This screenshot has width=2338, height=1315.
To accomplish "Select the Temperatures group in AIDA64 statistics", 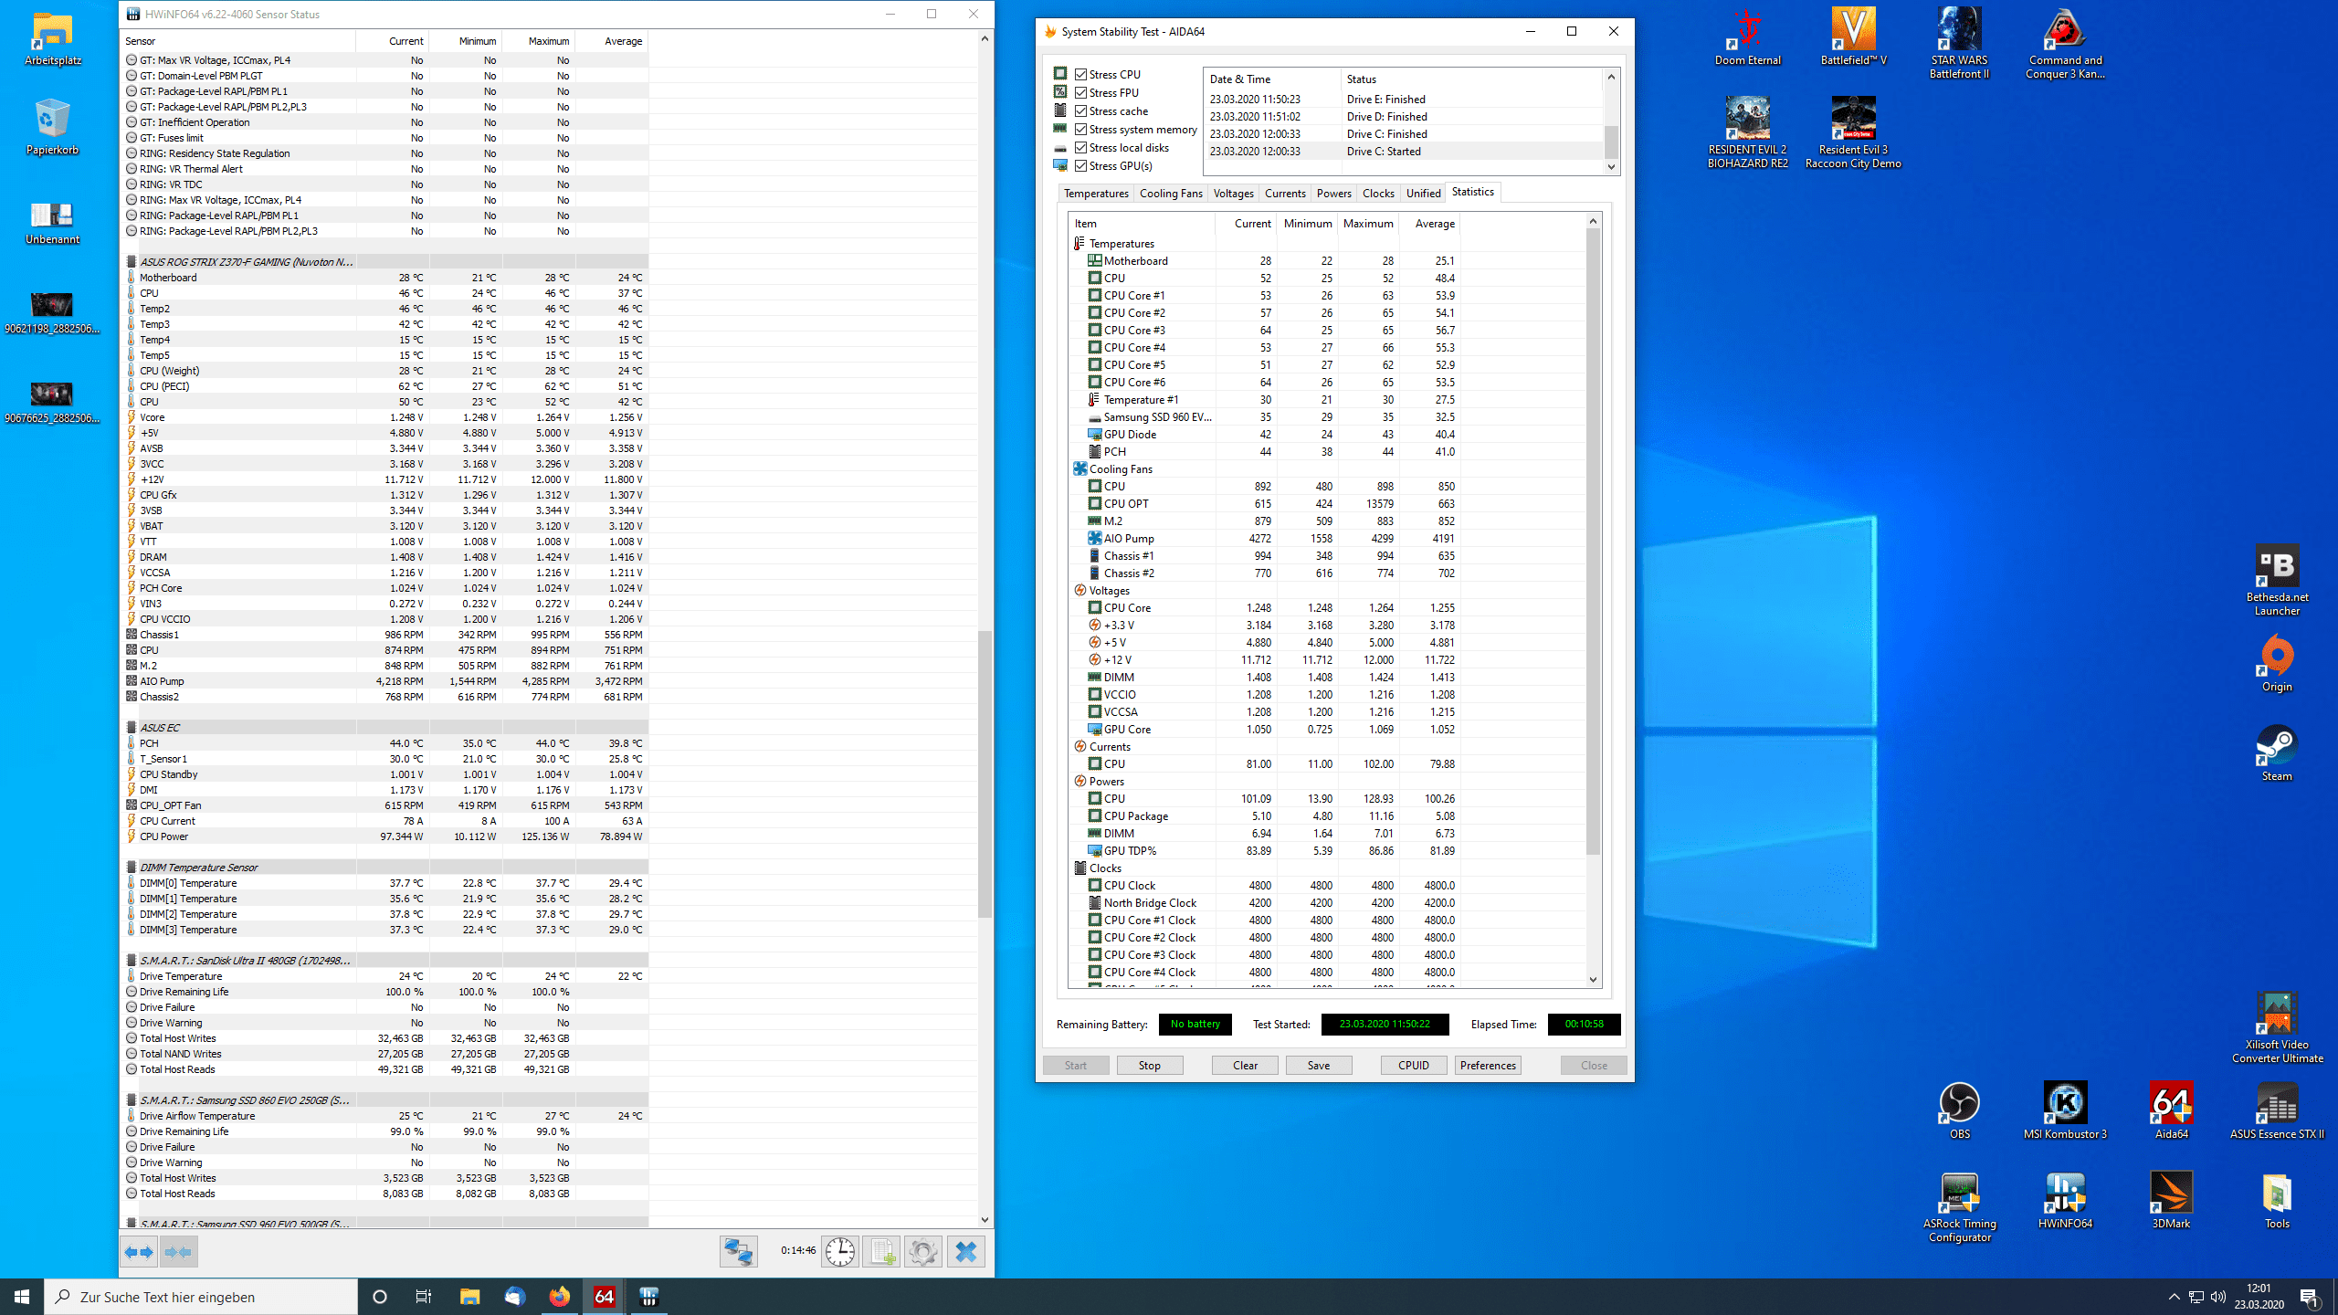I will [1122, 243].
